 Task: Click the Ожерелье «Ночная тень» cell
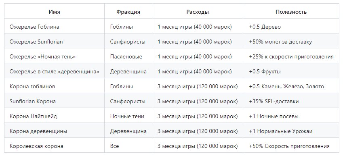[x=54, y=56]
